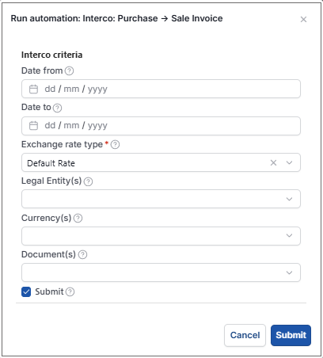Click the Cancel button

pos(245,335)
